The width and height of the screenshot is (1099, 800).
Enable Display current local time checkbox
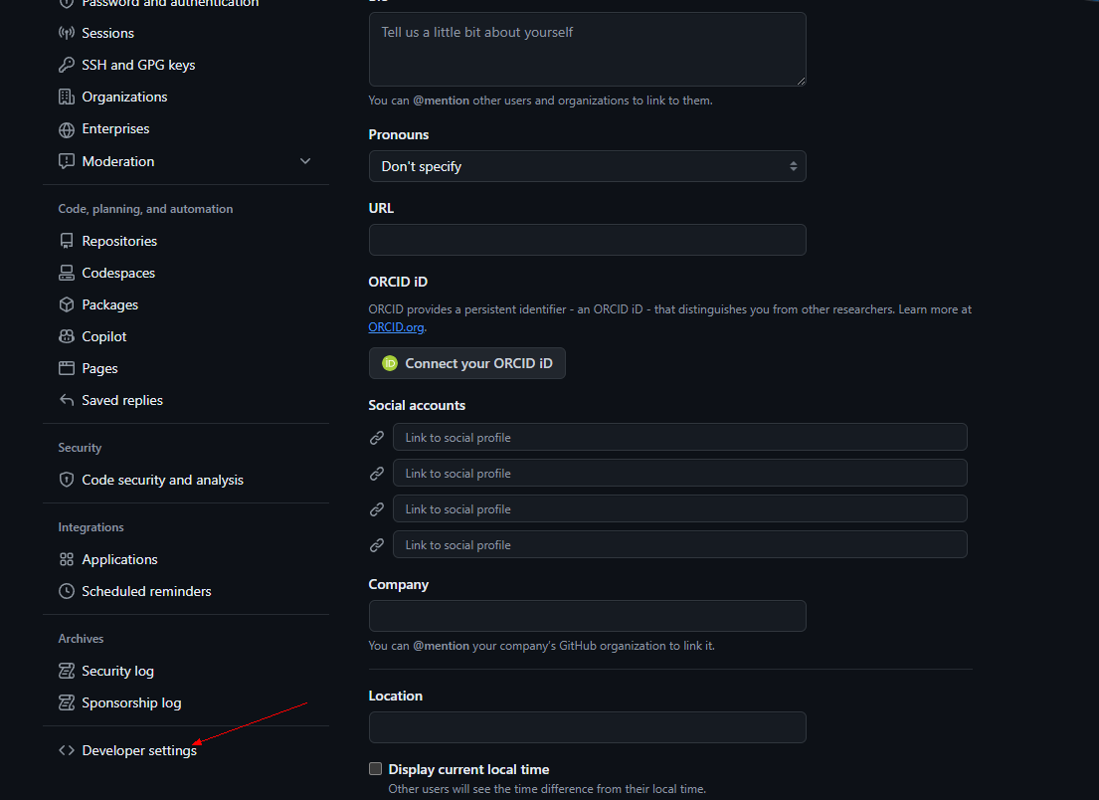[x=376, y=769]
